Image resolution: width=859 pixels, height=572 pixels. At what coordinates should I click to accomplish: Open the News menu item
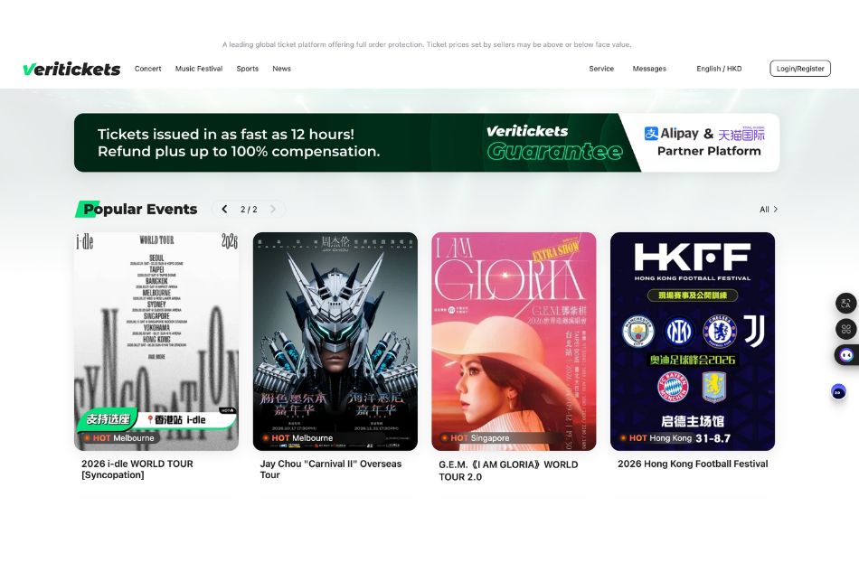tap(281, 69)
